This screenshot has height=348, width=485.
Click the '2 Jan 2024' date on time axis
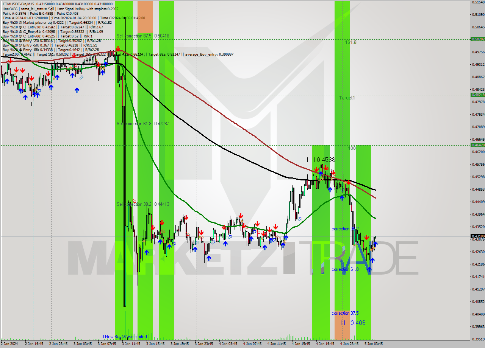(x=9, y=344)
